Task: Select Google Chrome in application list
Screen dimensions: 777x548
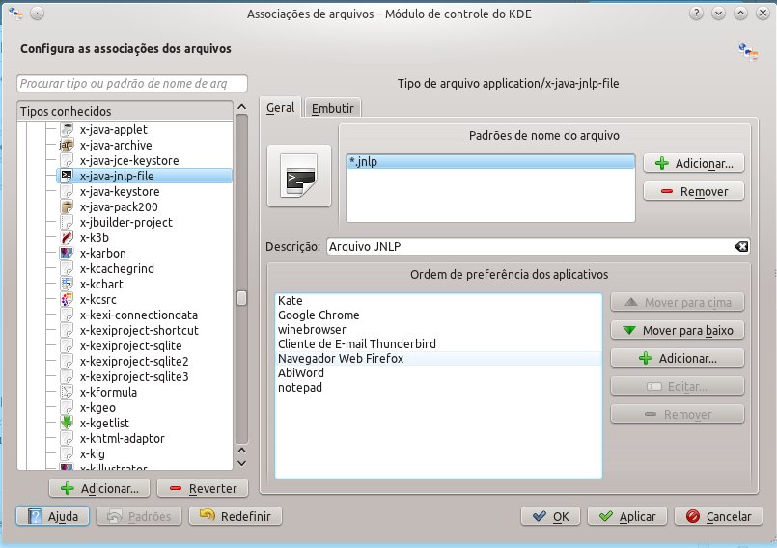Action: [438, 315]
